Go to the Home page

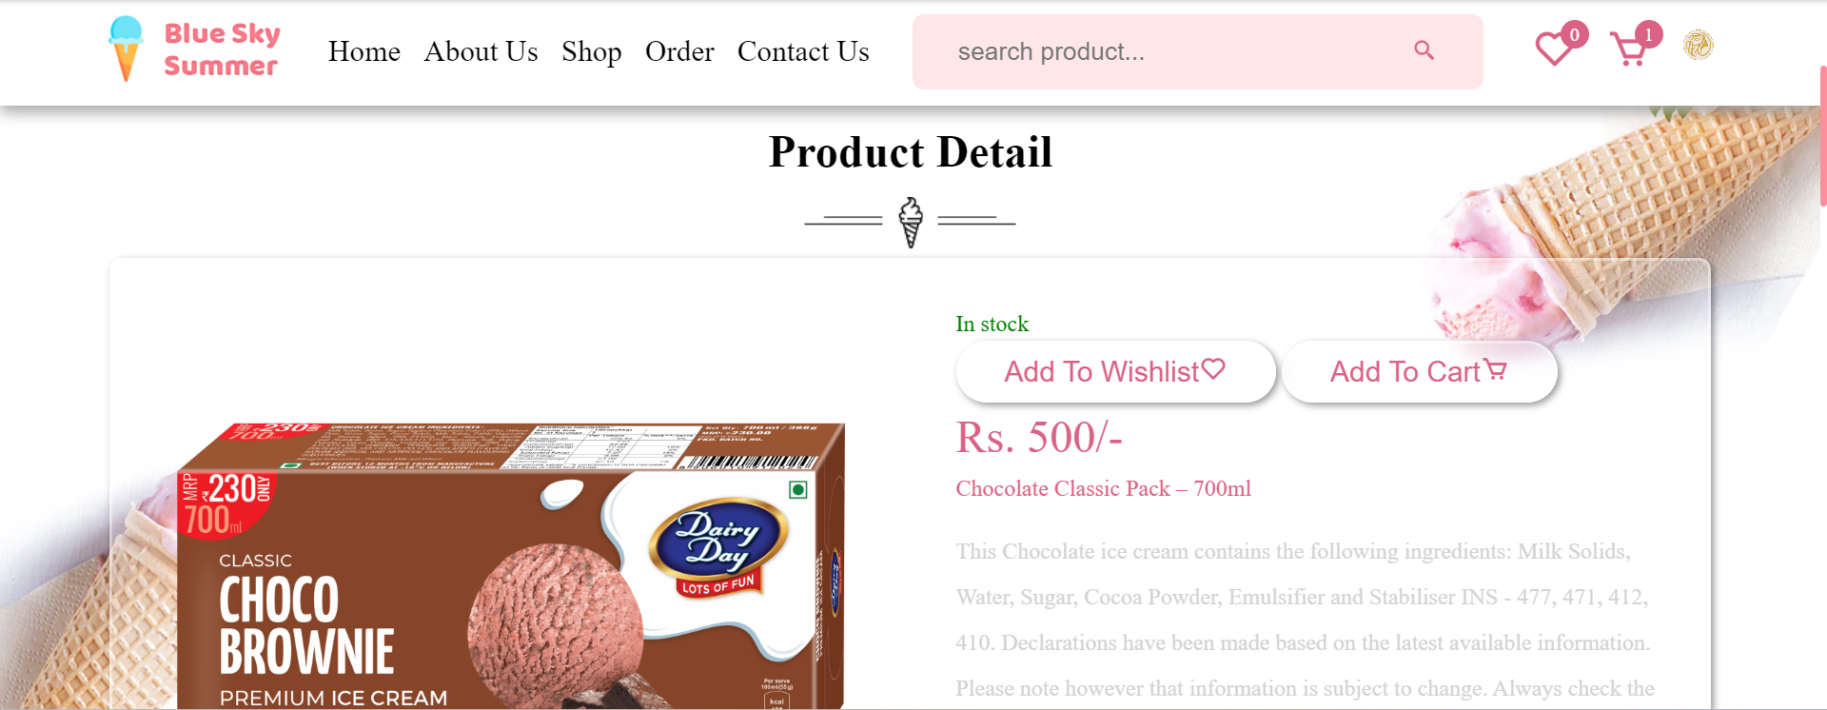pyautogui.click(x=364, y=51)
